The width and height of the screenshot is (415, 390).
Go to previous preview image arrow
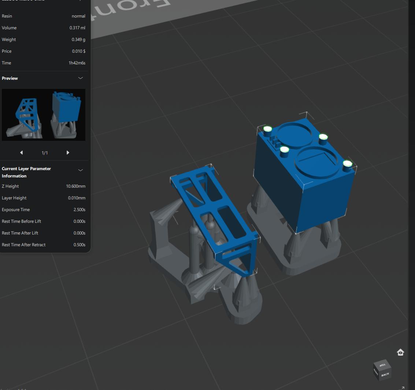[x=21, y=153]
